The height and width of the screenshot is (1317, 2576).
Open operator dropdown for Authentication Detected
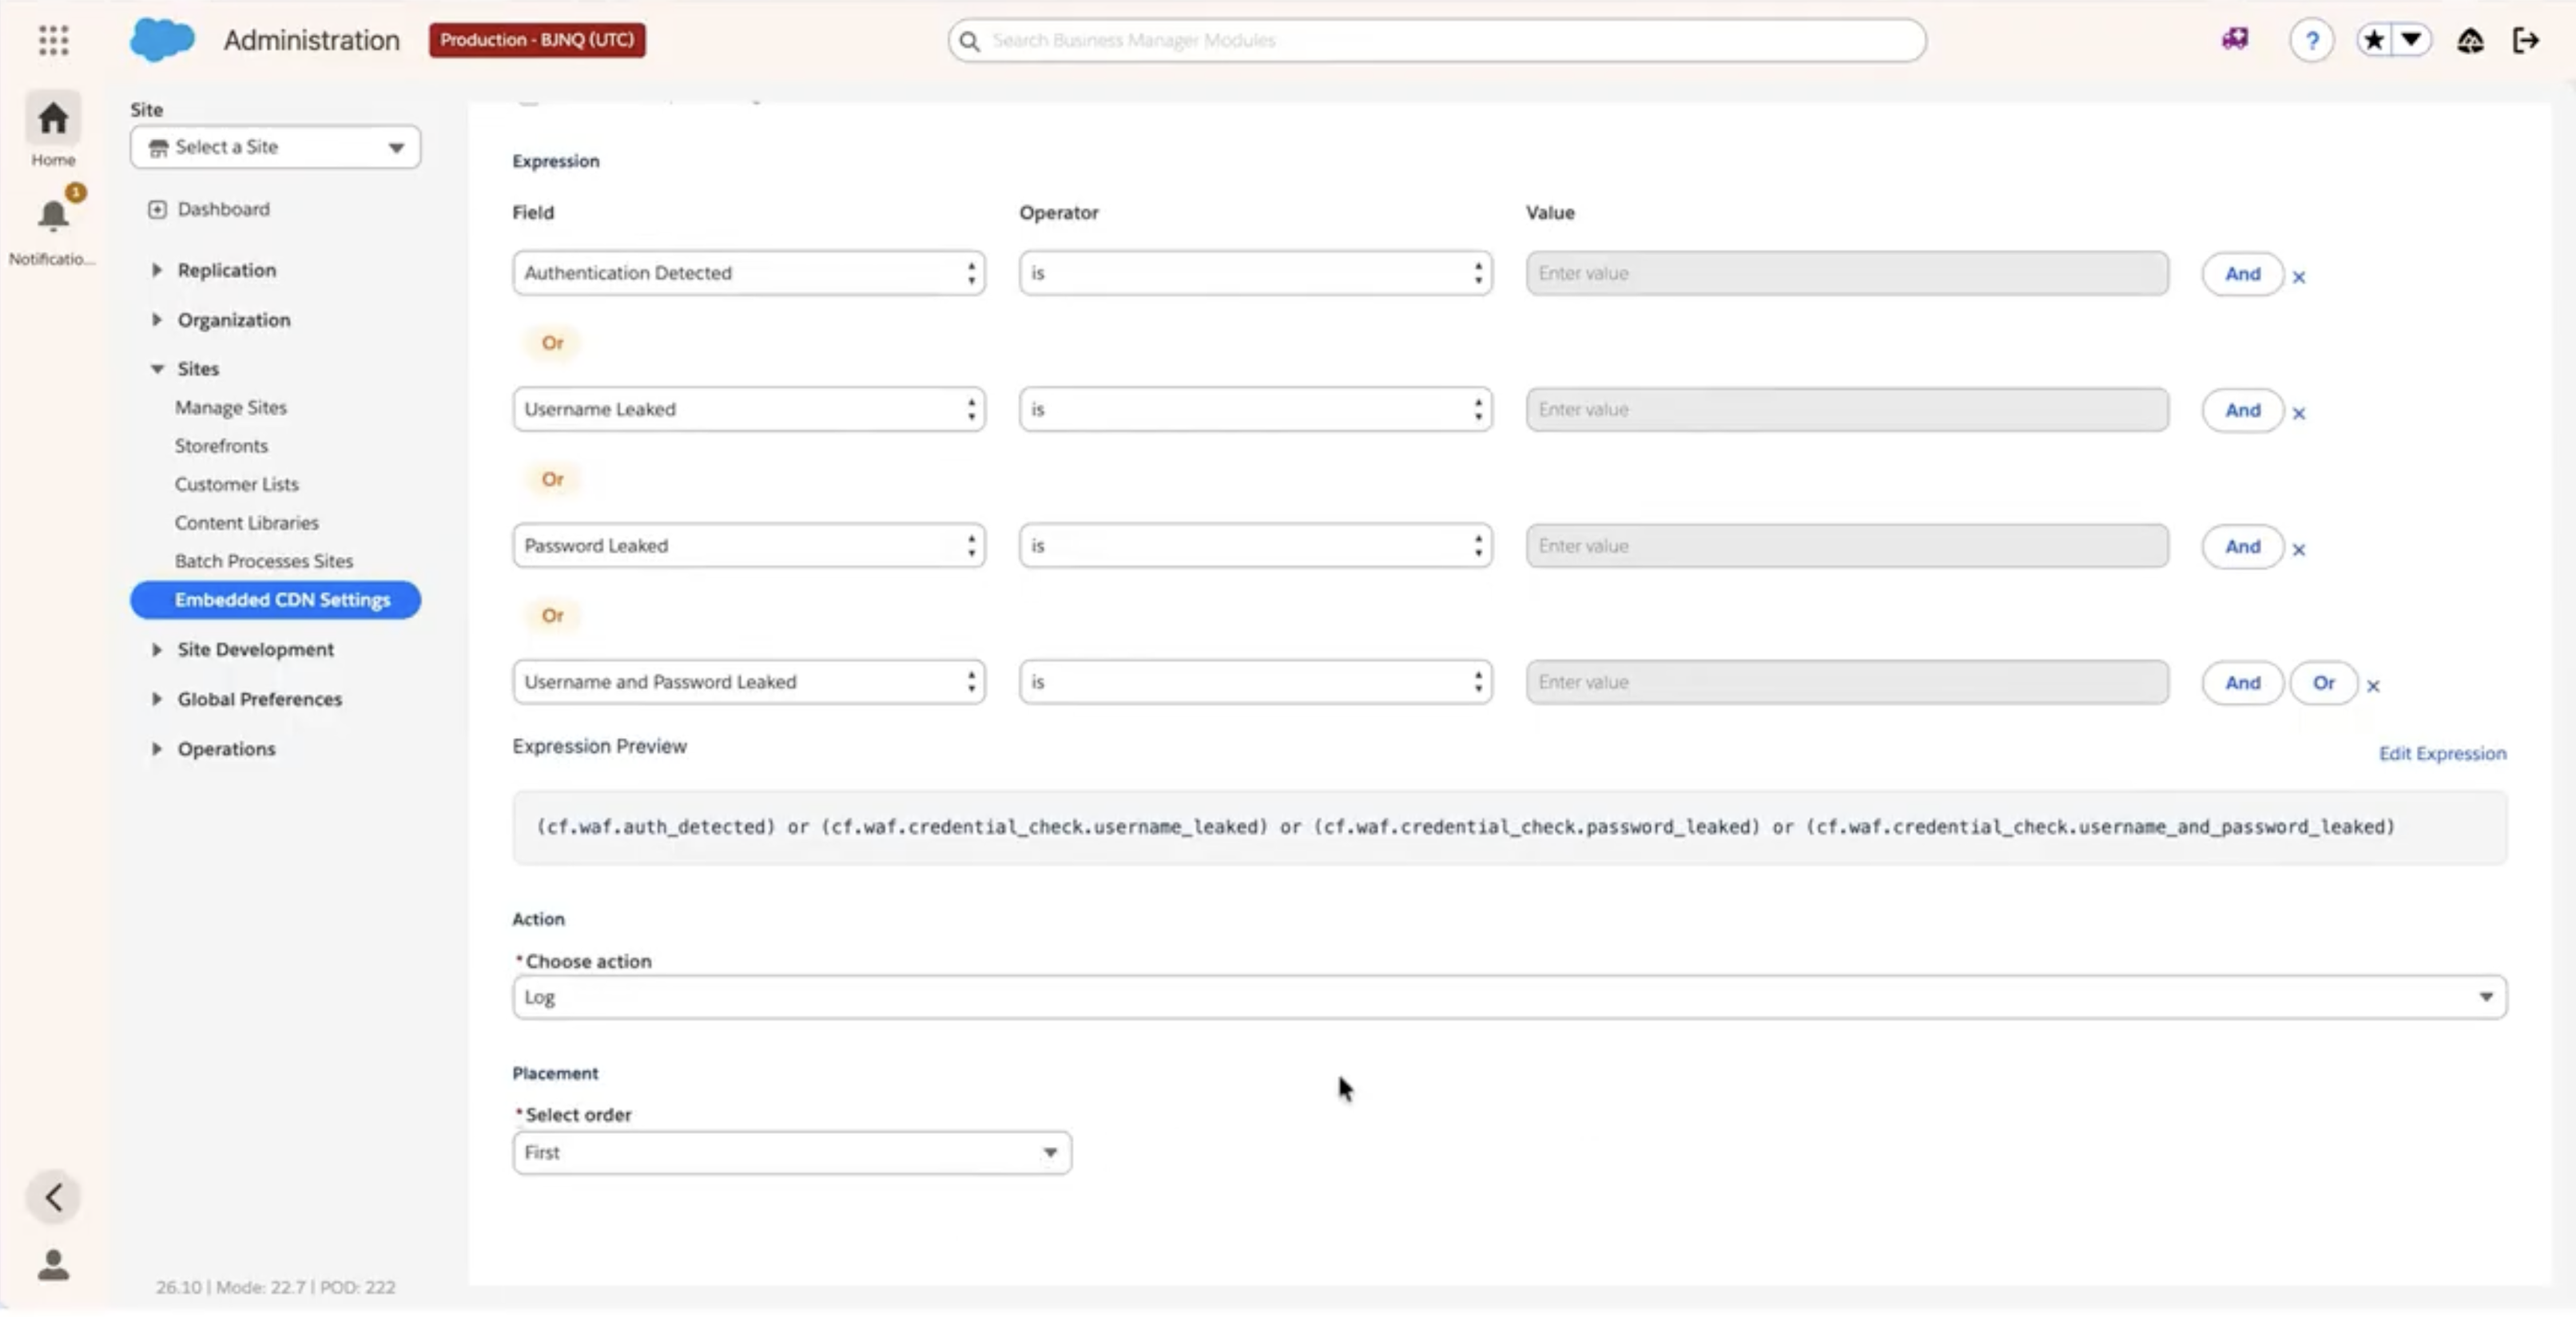coord(1255,273)
